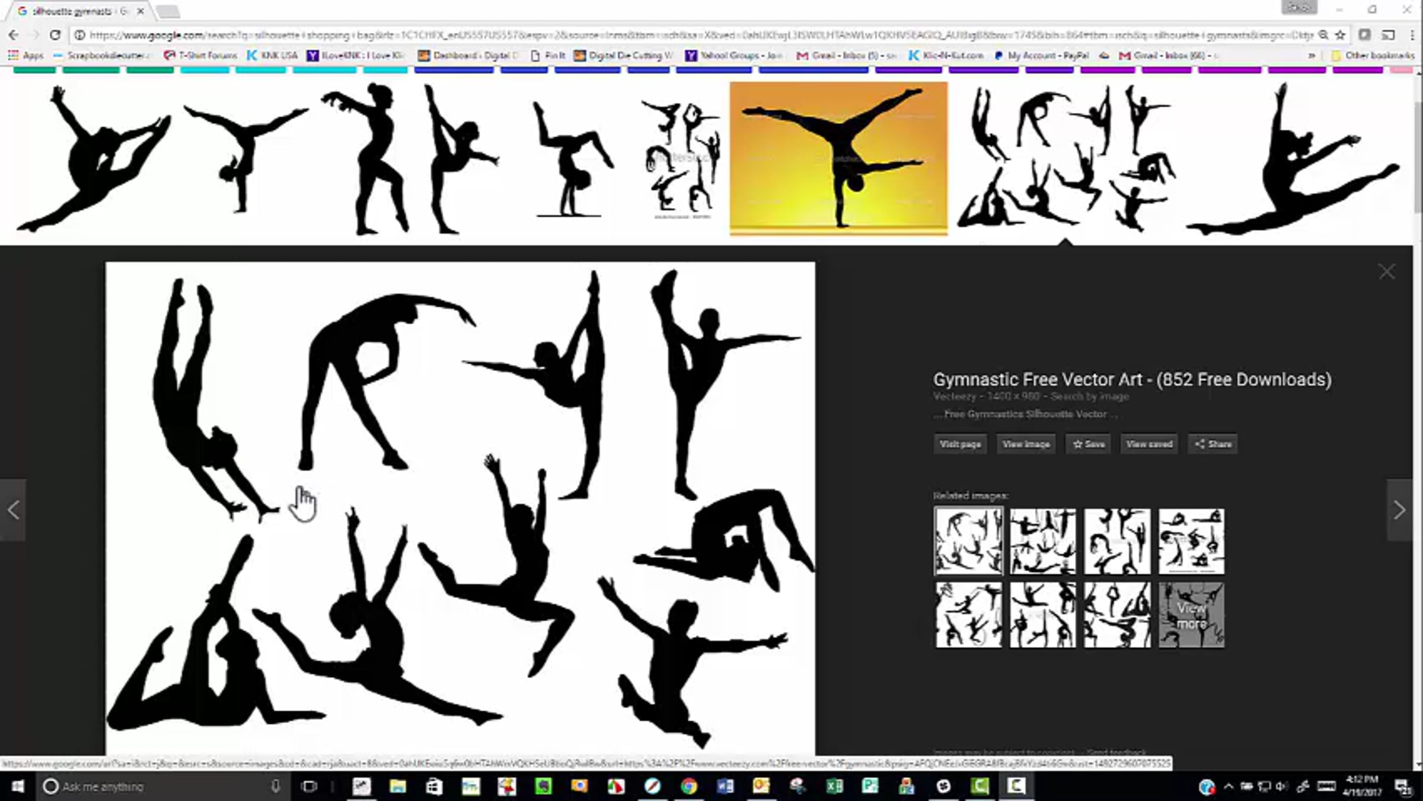This screenshot has height=801, width=1423.
Task: Open the Gymnastic Free Vector Art title link
Action: (x=1132, y=379)
